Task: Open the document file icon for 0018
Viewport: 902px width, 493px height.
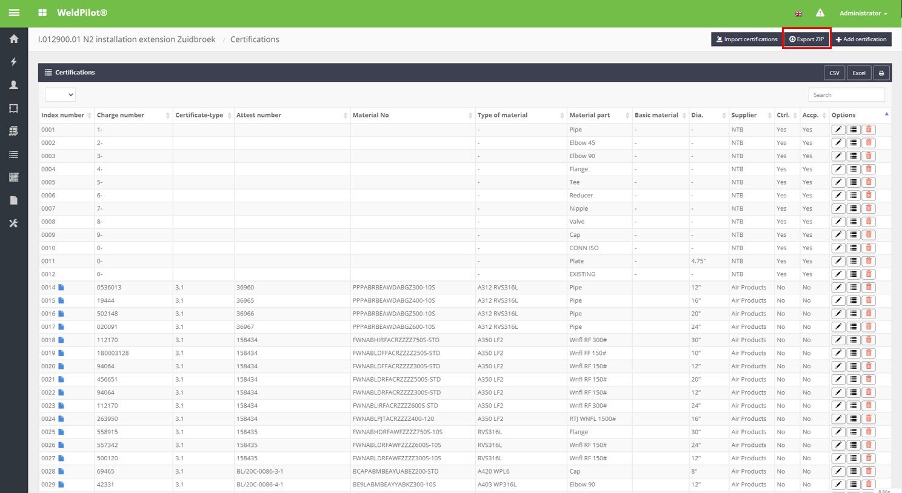Action: pyautogui.click(x=61, y=340)
